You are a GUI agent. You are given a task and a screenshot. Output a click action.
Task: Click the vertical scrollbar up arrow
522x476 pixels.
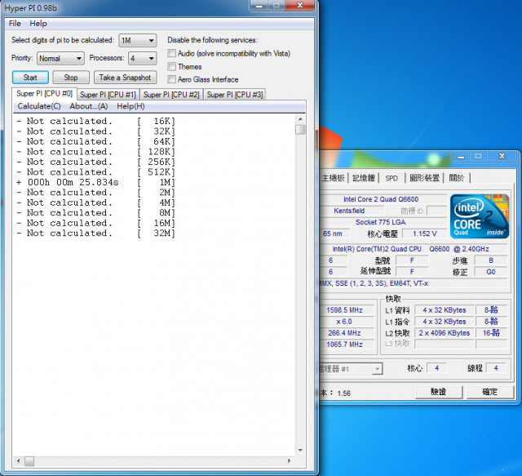[x=300, y=119]
